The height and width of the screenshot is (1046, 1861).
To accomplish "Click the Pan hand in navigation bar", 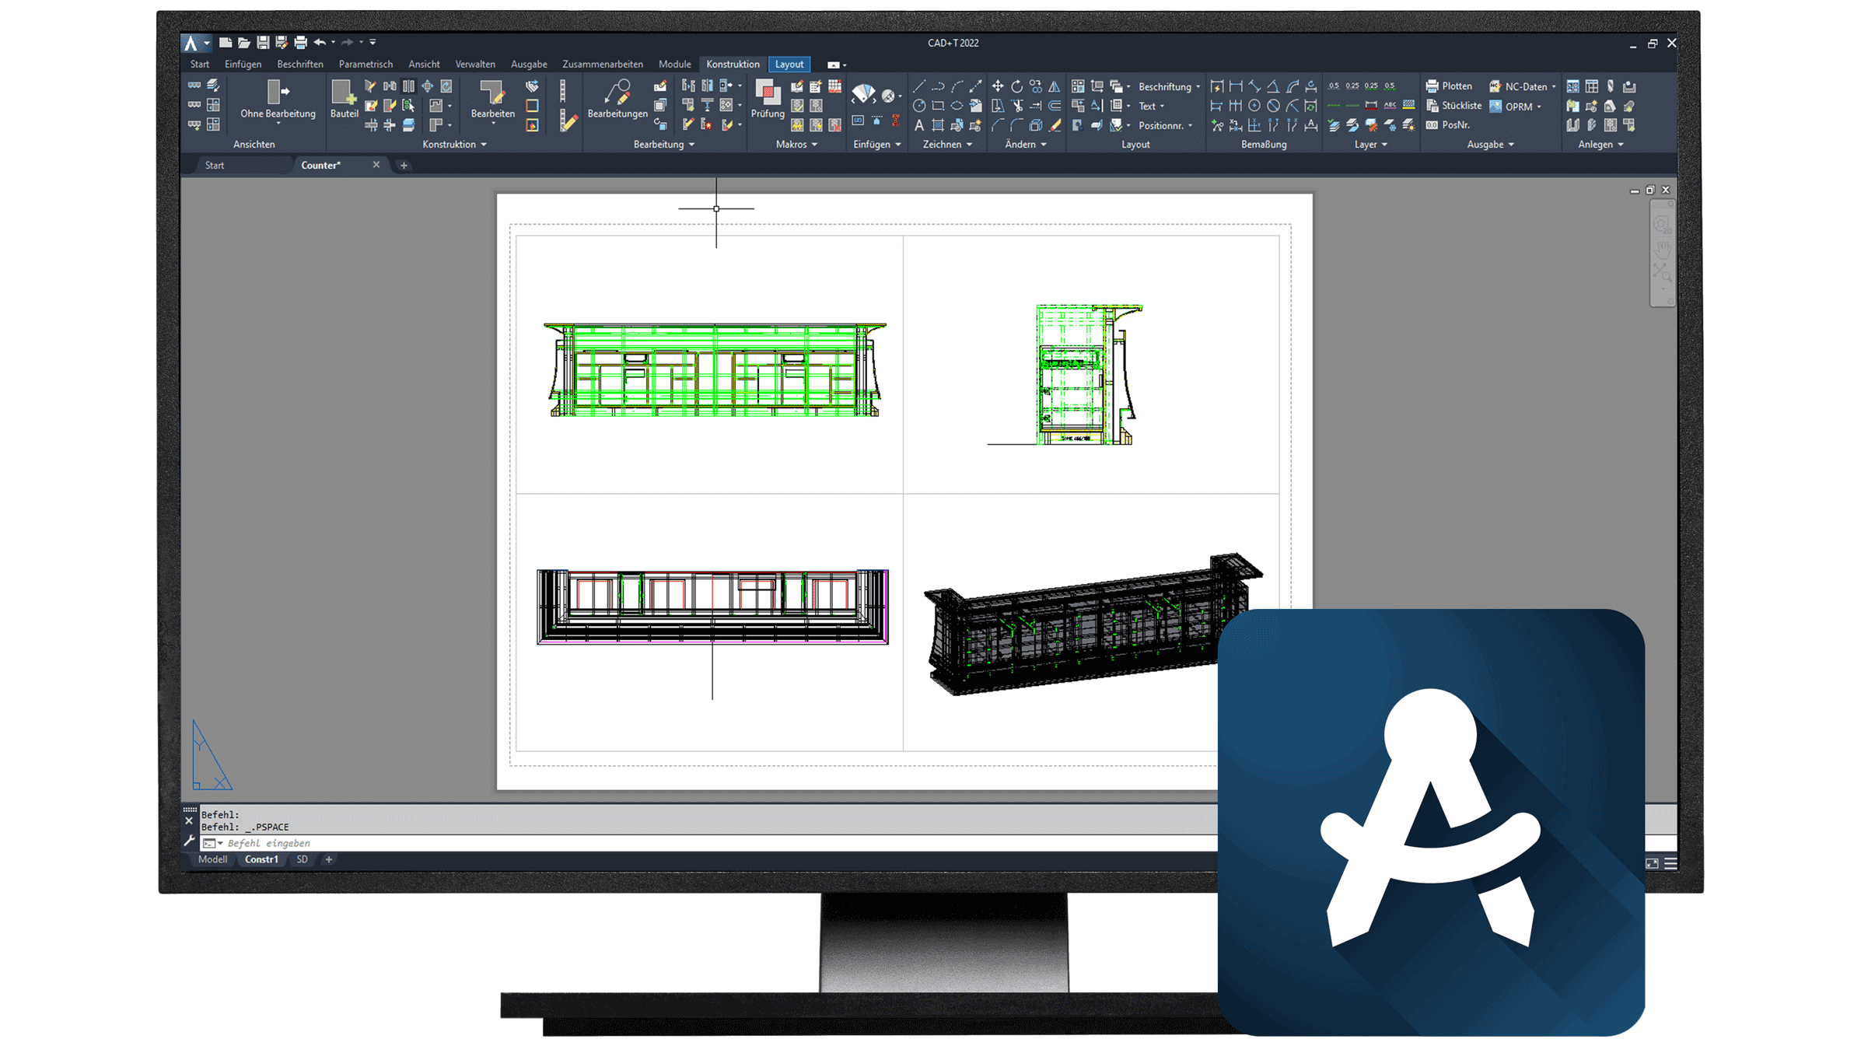I will click(x=1663, y=249).
